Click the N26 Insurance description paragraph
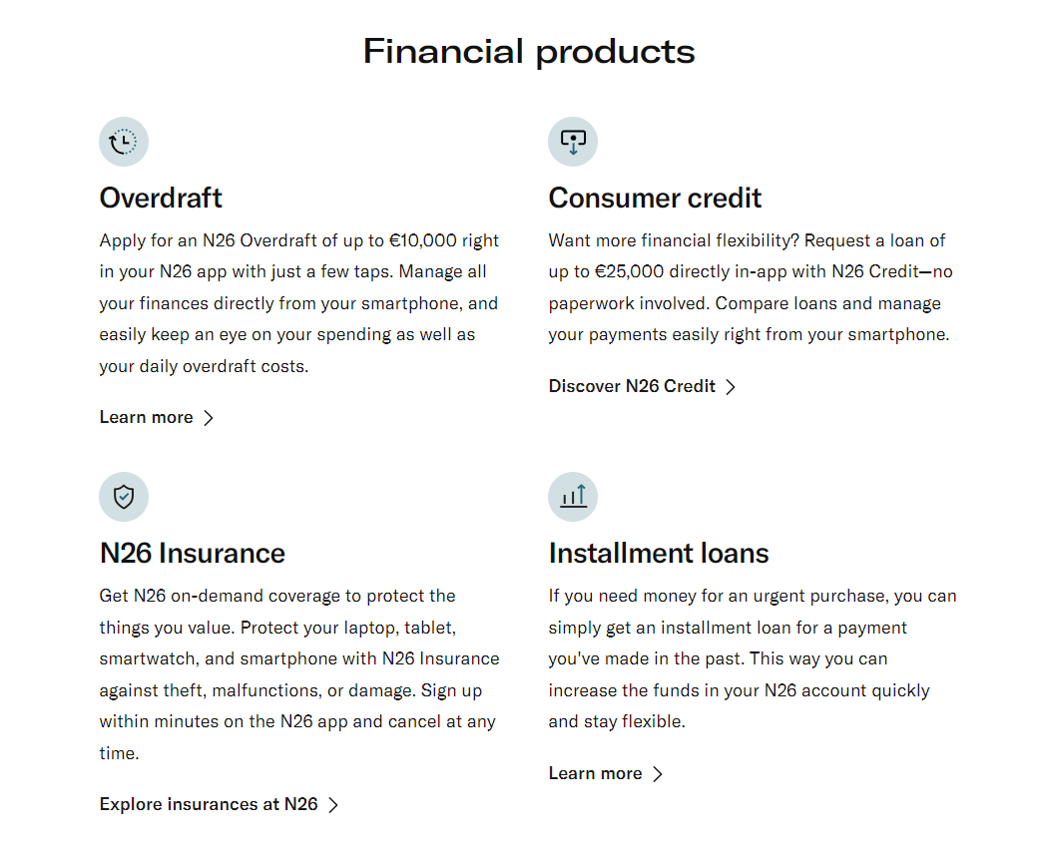 click(299, 674)
